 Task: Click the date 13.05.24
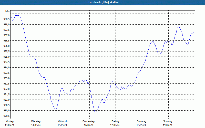pos(9,125)
